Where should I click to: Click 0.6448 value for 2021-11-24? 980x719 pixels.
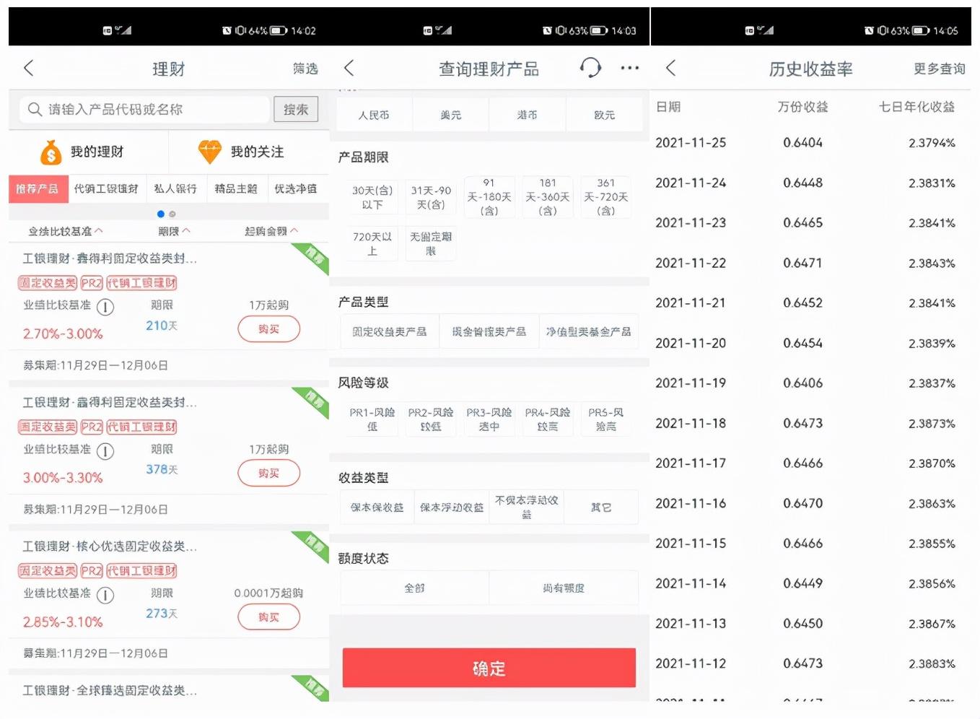pos(803,183)
